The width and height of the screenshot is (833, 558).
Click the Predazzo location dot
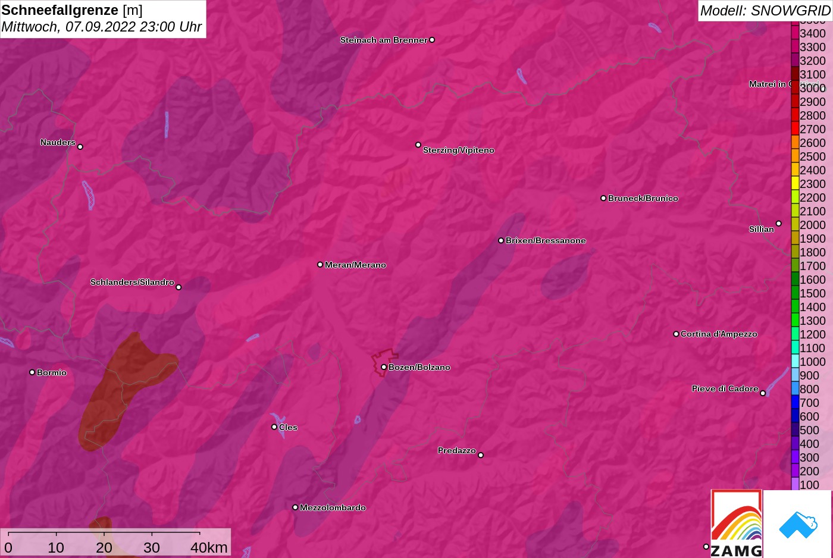pos(481,455)
